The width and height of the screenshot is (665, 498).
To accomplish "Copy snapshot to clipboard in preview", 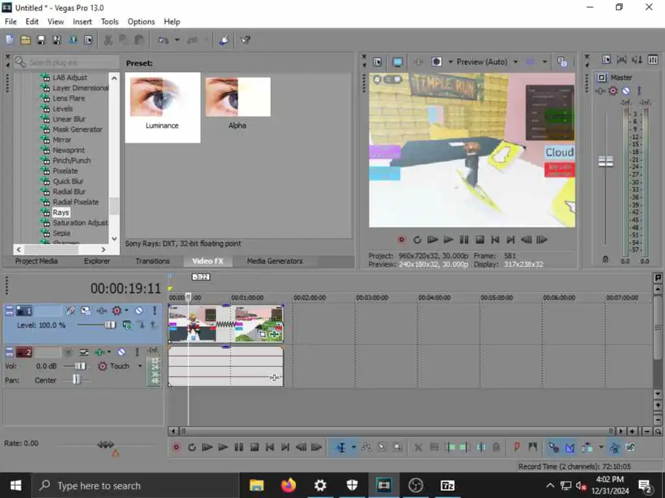I will click(x=562, y=62).
